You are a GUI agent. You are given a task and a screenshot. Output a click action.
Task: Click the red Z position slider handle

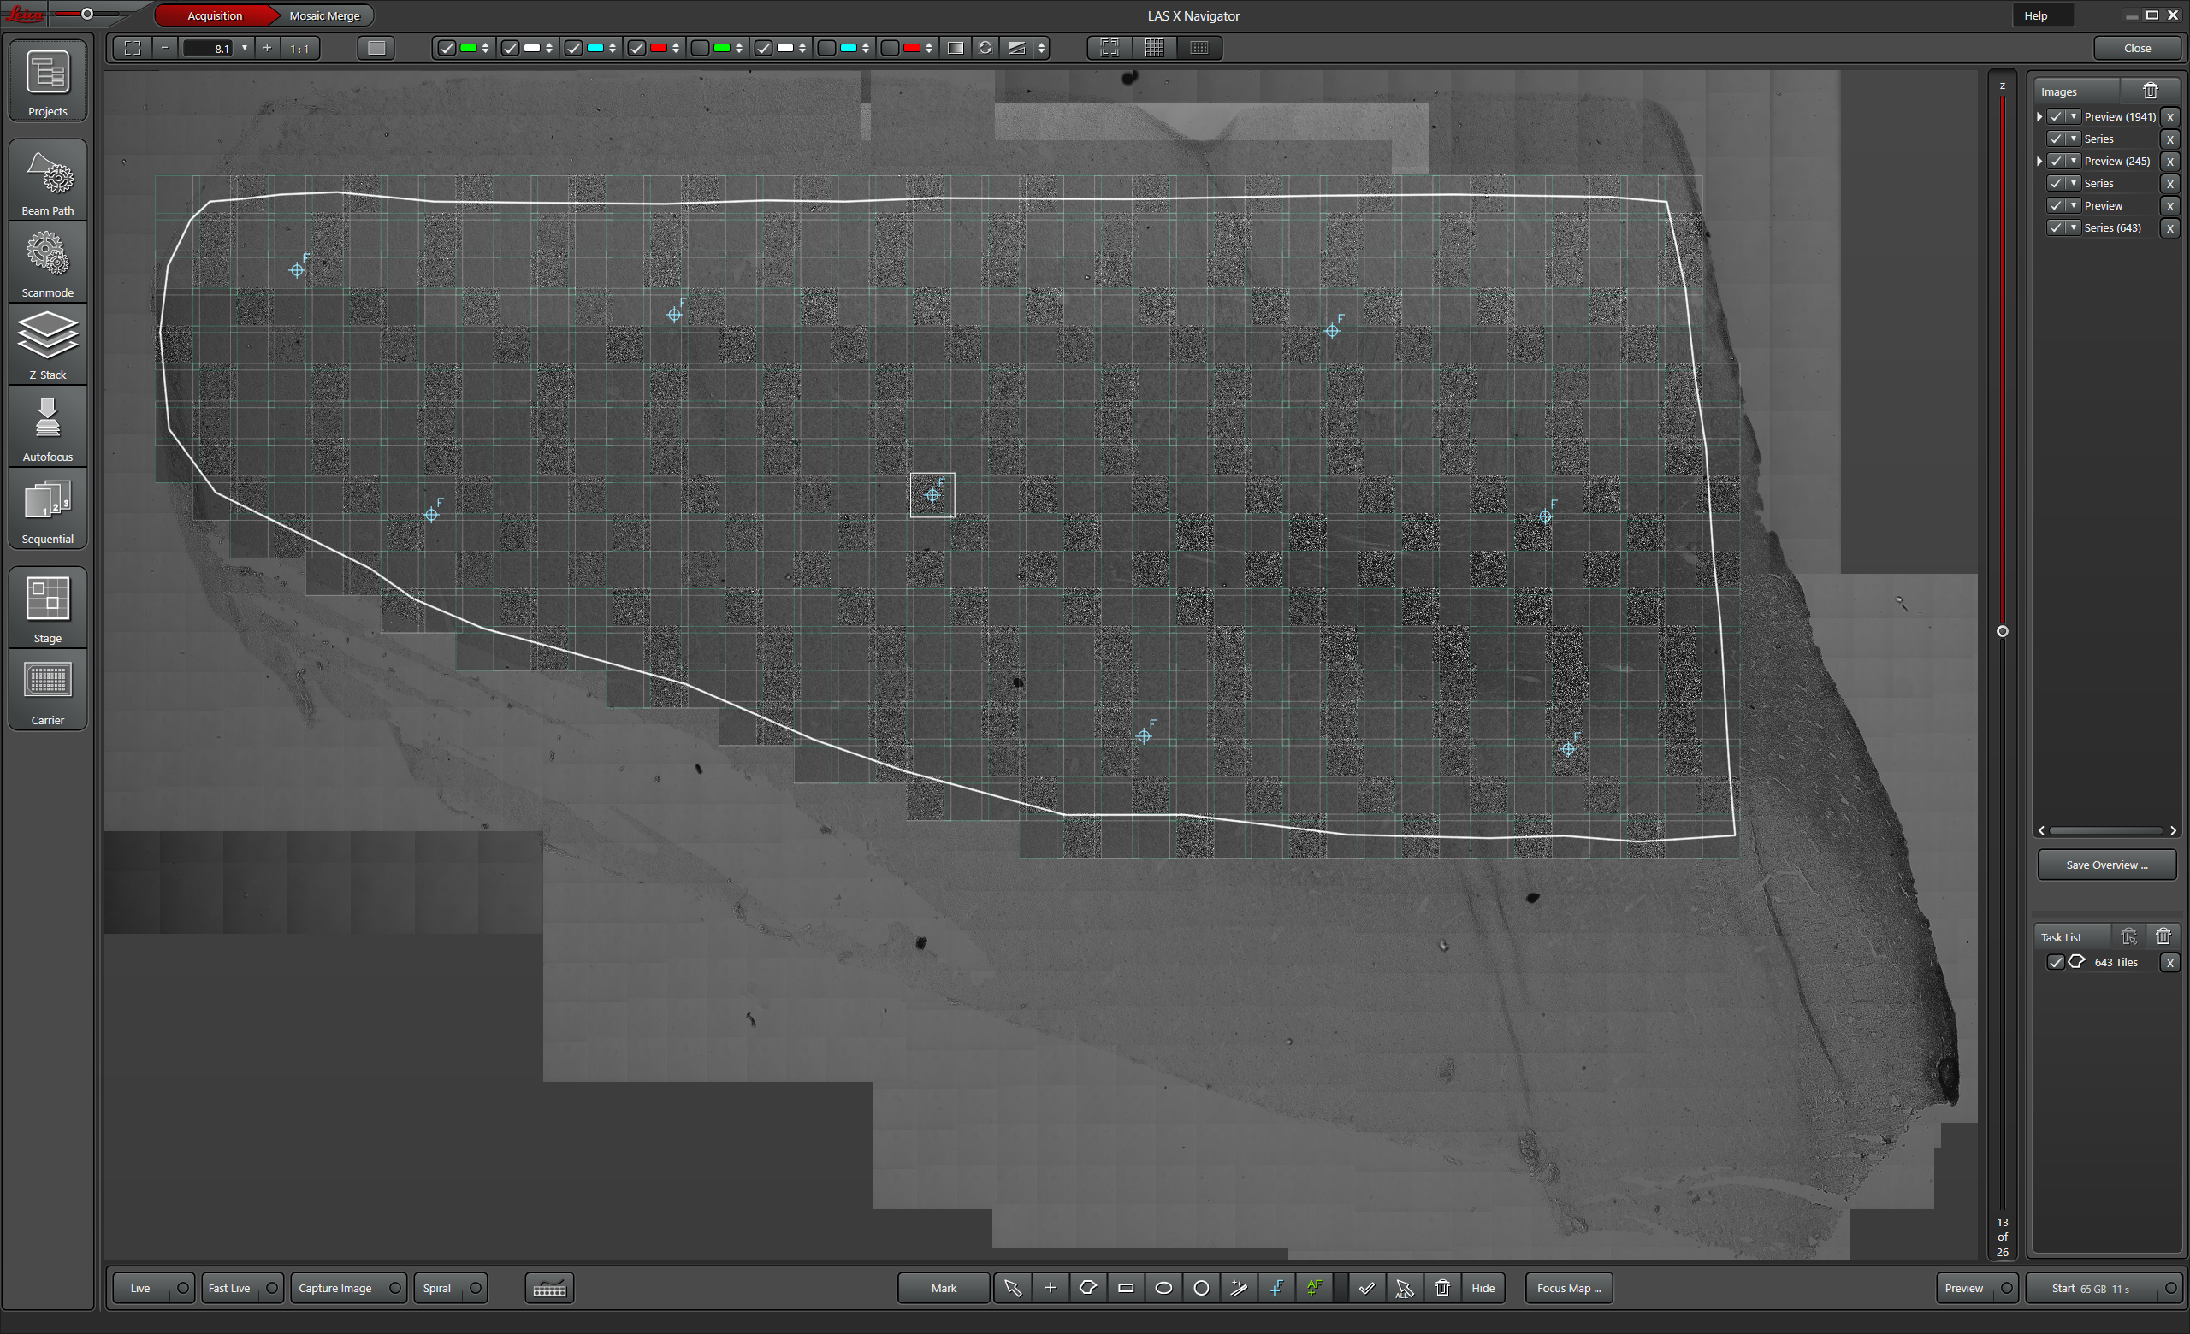coord(2003,631)
